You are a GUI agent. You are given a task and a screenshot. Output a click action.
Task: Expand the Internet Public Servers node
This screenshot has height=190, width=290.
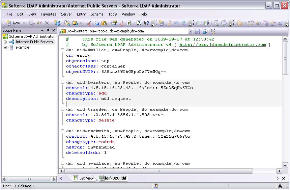coord(5,42)
